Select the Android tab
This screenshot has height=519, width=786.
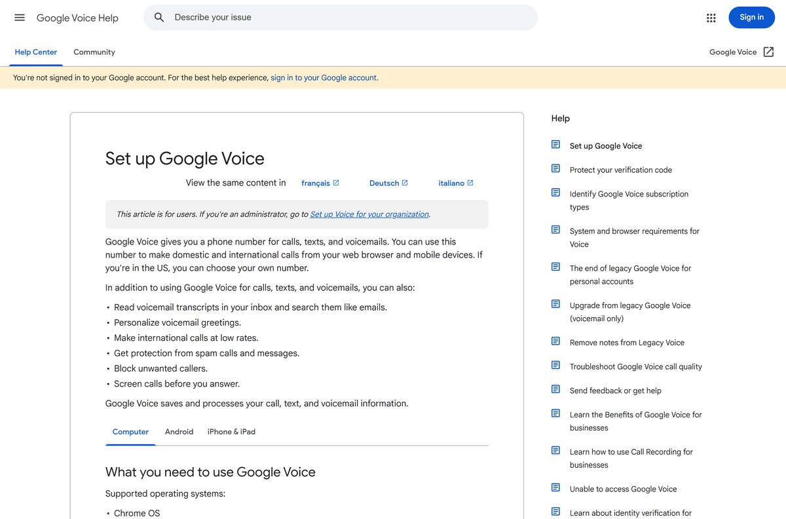click(x=179, y=432)
